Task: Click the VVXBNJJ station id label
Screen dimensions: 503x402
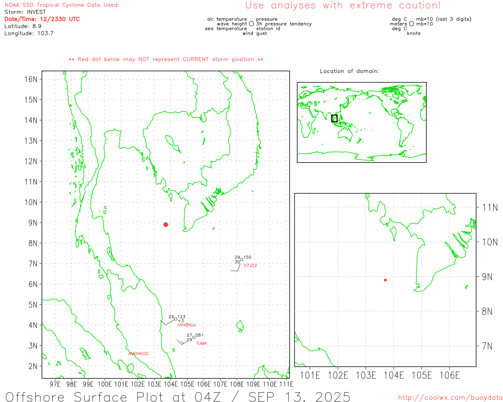Action: [x=187, y=325]
